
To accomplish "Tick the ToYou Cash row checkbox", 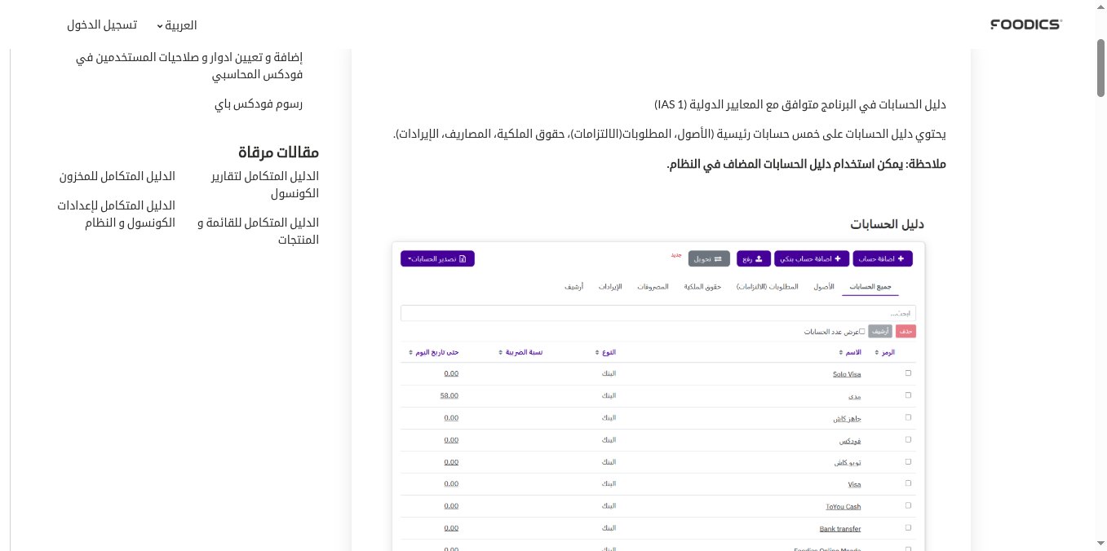I will pyautogui.click(x=908, y=506).
